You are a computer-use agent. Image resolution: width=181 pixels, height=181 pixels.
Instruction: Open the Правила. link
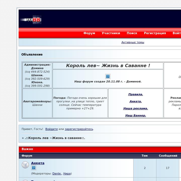136,94
